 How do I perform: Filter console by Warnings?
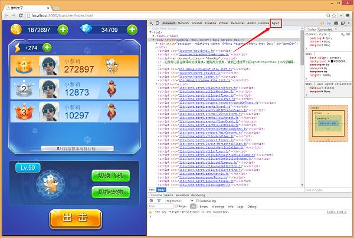click(x=218, y=206)
